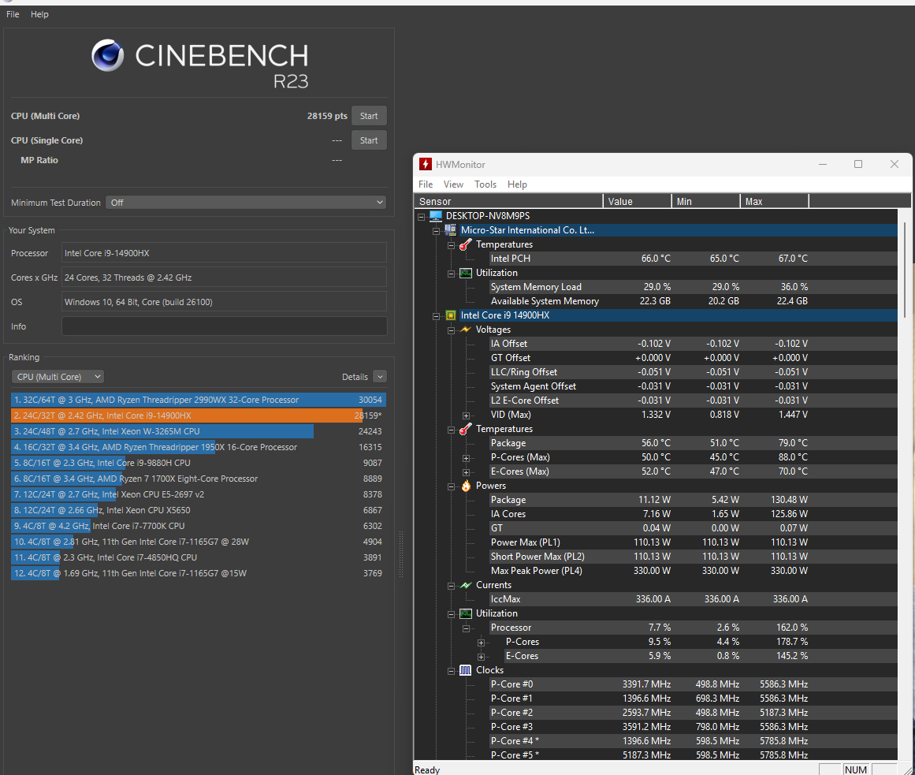Start the CPU Single Core test

(369, 140)
